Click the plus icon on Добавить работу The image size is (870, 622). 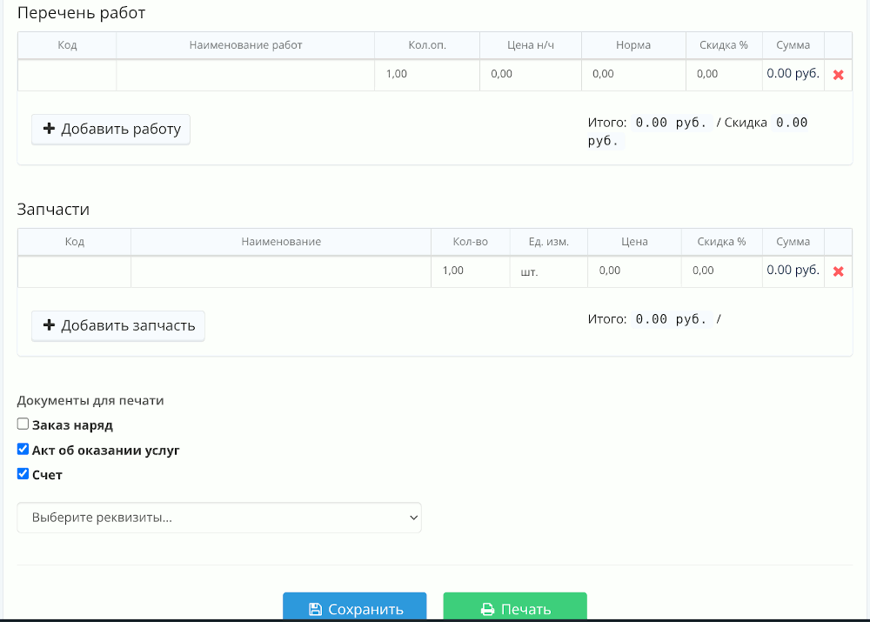50,130
